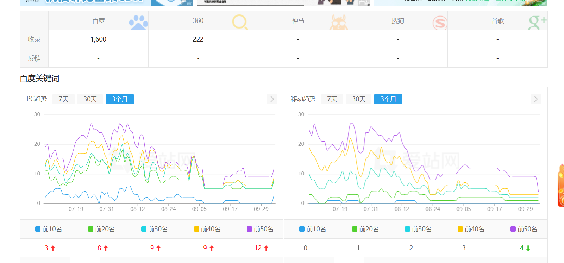Click the Google plus logo icon
The height and width of the screenshot is (263, 564).
[537, 22]
